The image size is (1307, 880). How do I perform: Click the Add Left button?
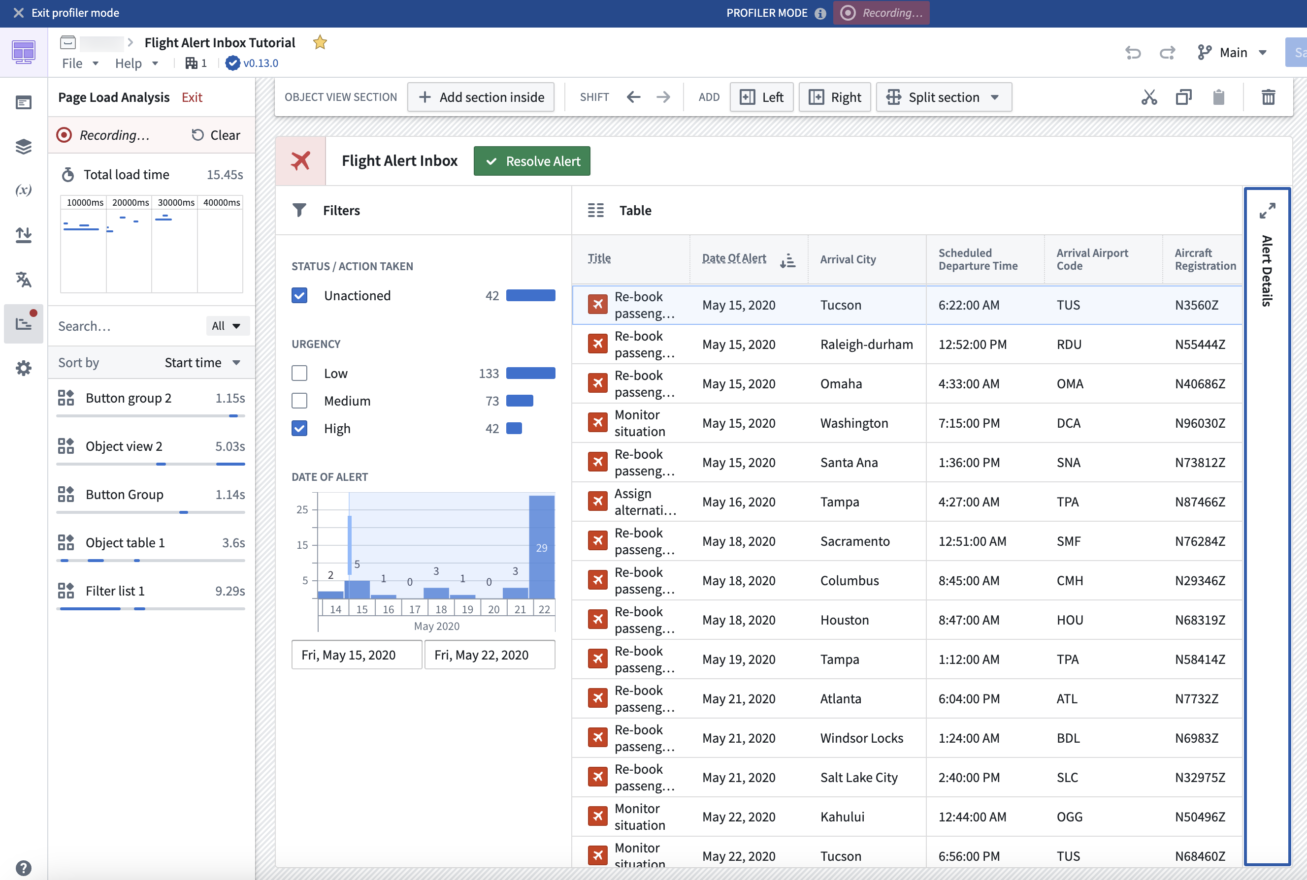[x=761, y=97]
